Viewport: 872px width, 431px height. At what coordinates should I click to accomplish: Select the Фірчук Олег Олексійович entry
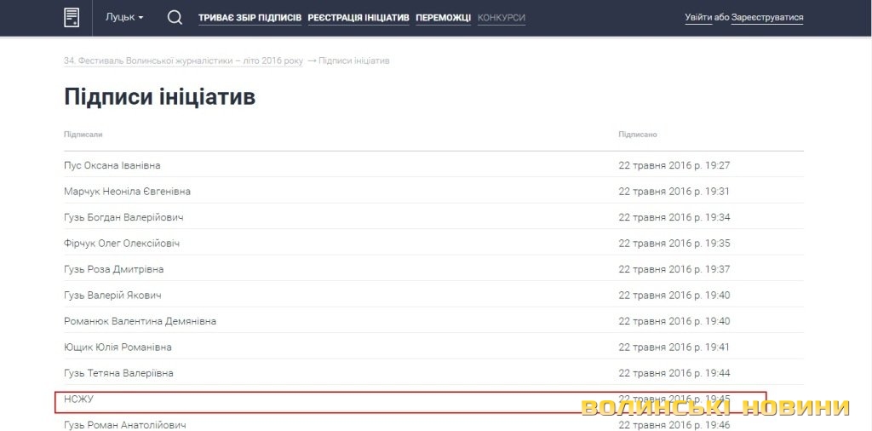coord(122,244)
